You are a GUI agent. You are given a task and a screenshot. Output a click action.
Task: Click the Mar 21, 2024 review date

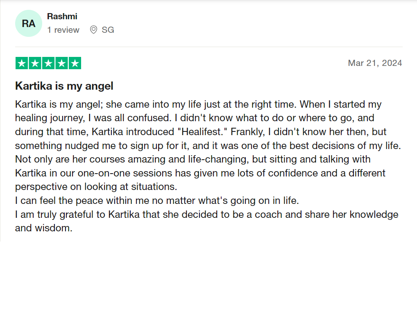[x=375, y=63]
